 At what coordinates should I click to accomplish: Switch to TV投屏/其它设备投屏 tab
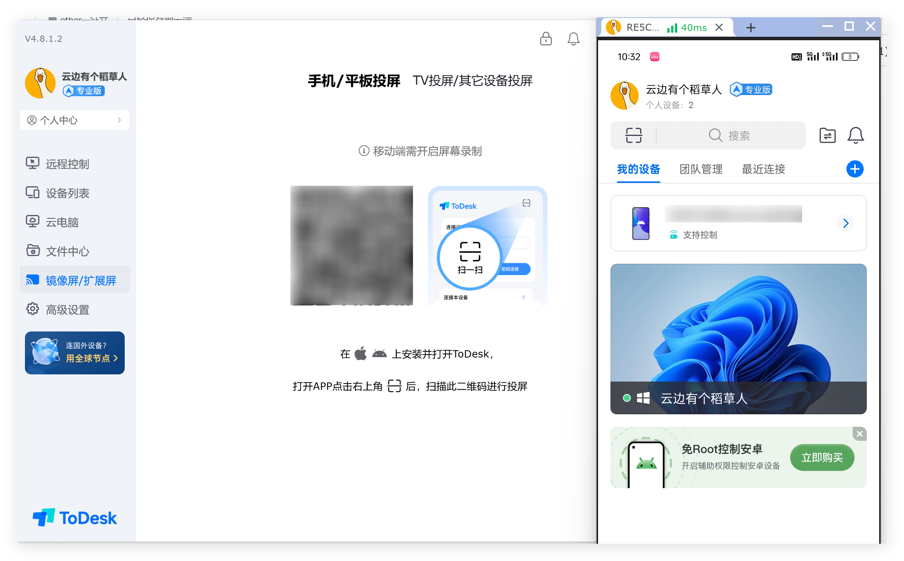472,81
